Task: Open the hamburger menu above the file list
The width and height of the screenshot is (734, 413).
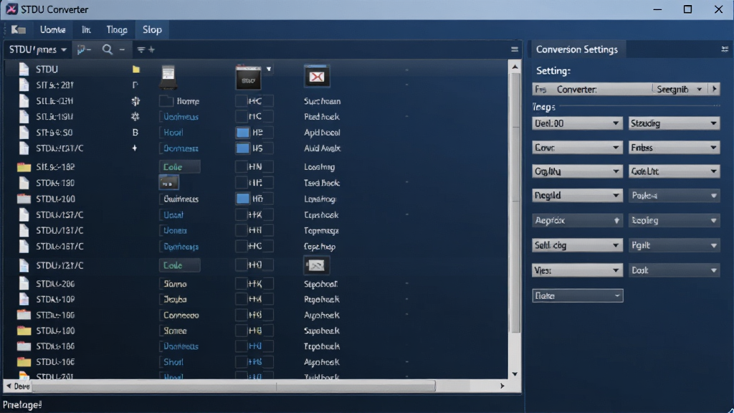Action: pyautogui.click(x=515, y=49)
